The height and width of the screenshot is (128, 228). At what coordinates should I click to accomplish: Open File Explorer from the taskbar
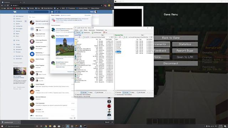pos(50,126)
